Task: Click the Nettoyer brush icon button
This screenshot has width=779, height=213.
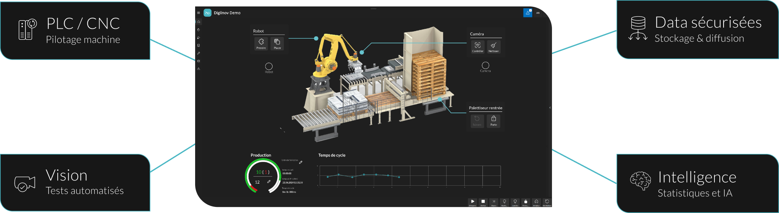Action: coord(494,47)
